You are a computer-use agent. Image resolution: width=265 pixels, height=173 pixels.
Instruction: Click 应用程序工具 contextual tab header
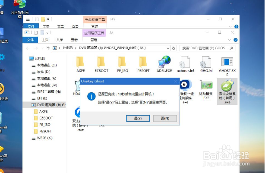94,33
